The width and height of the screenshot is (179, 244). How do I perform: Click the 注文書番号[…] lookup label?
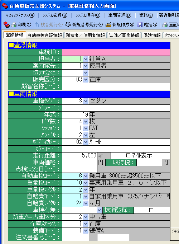pyautogui.click(x=35, y=237)
